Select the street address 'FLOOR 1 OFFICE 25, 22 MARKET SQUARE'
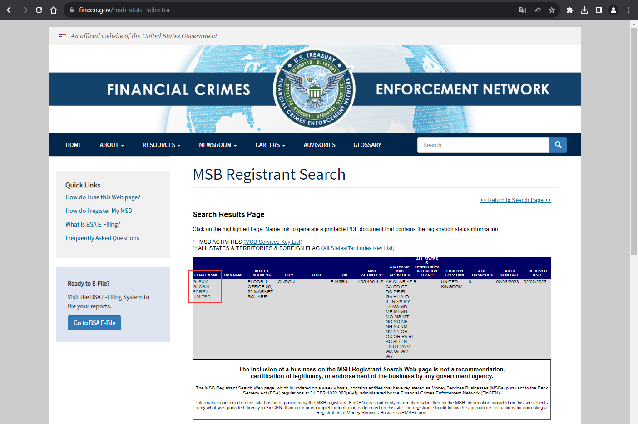Screen dimensions: 638x424 260,289
